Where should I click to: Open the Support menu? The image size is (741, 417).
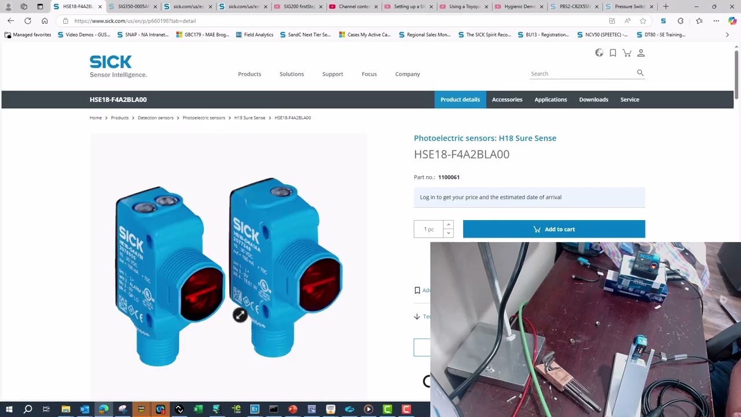click(333, 74)
